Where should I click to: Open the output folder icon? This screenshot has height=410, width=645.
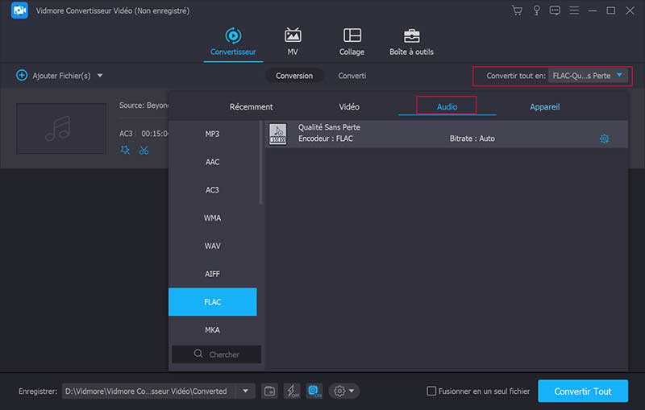(x=269, y=391)
